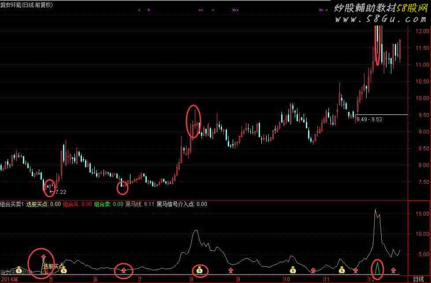Click the red up-arrow signal in late June
The image size is (431, 283).
tap(123, 271)
